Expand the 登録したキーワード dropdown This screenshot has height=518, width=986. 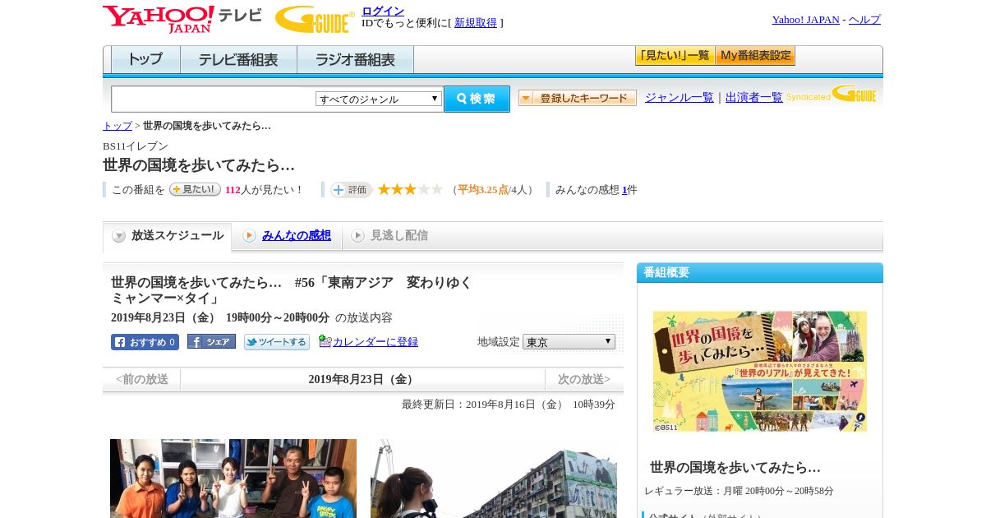[578, 98]
